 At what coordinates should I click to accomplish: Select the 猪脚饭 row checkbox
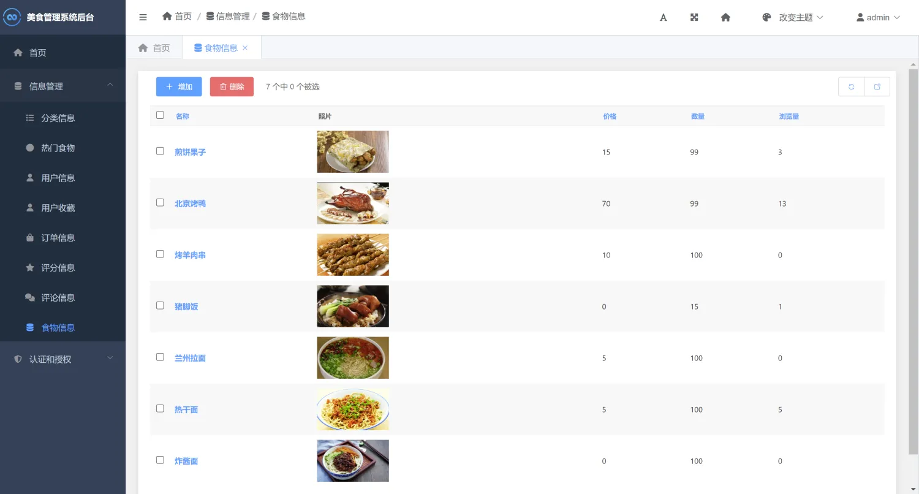(160, 305)
